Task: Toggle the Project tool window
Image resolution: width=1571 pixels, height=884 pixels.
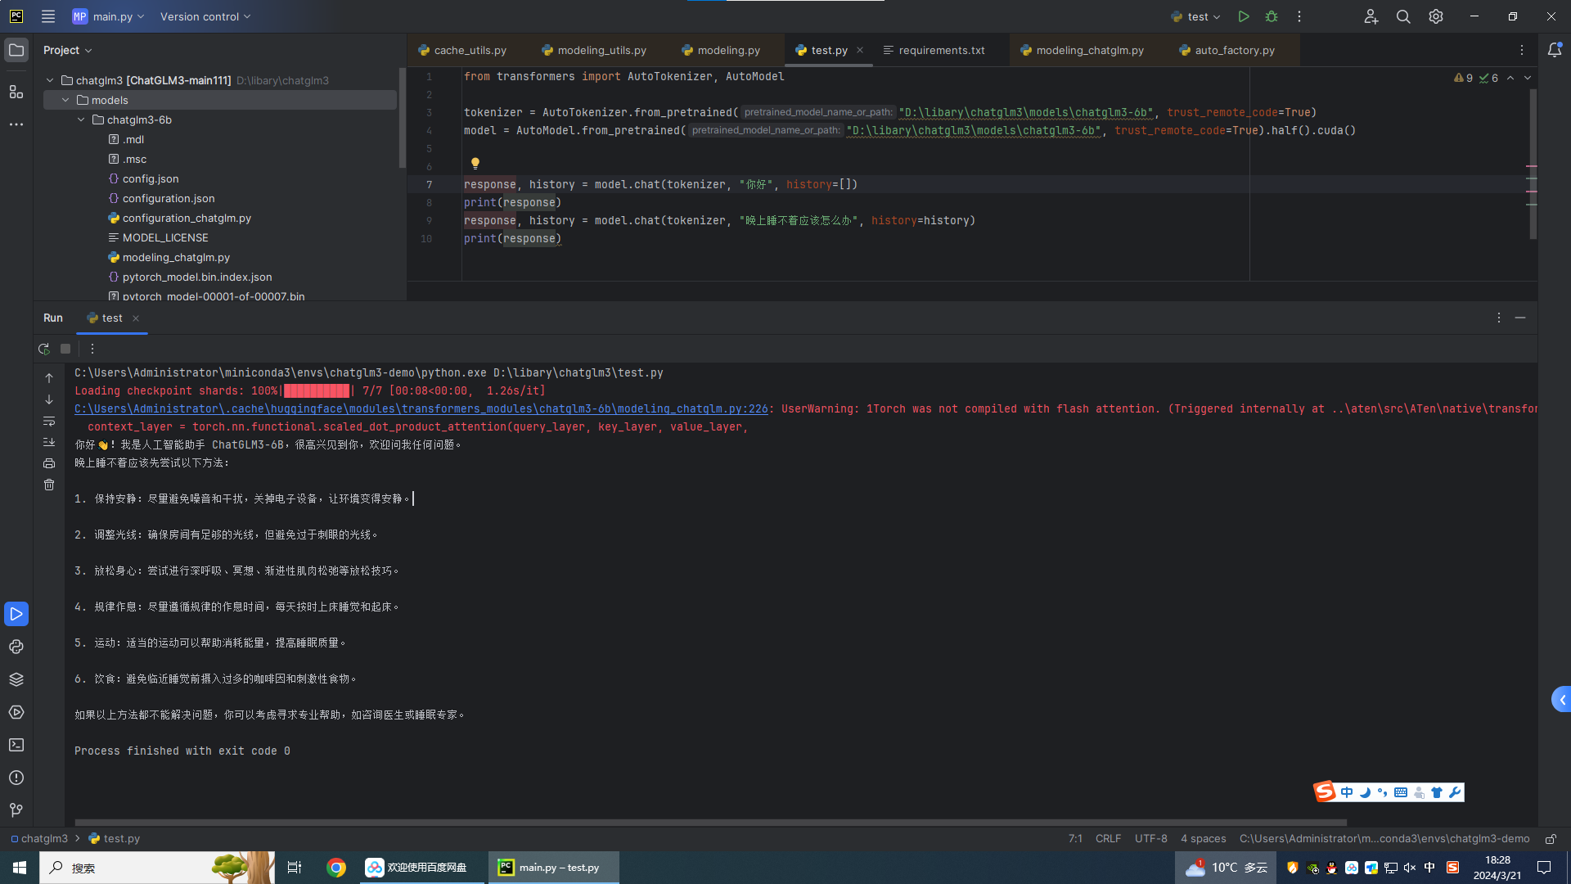Action: (x=16, y=50)
